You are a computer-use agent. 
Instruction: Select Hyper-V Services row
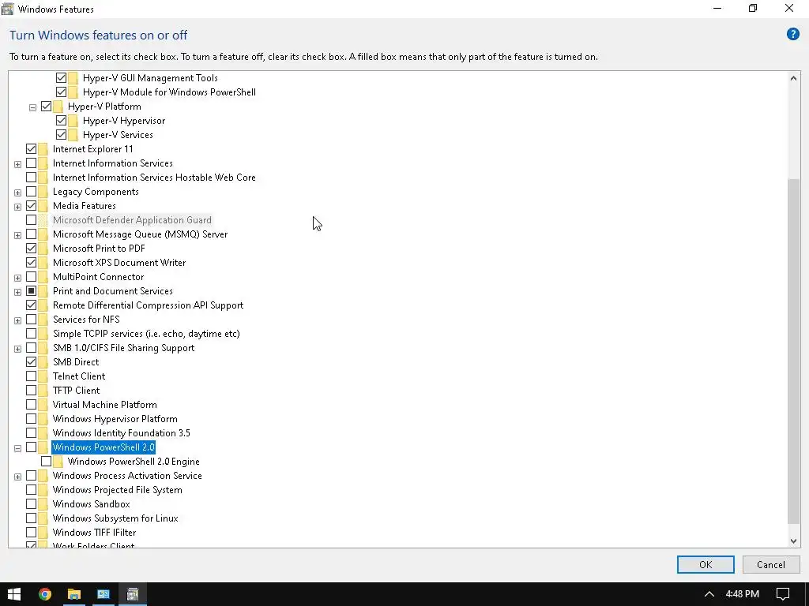click(118, 135)
